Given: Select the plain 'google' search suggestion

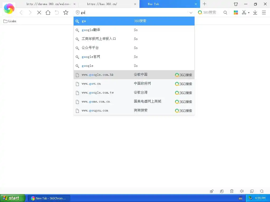Looking at the screenshot, I should click(134, 65).
